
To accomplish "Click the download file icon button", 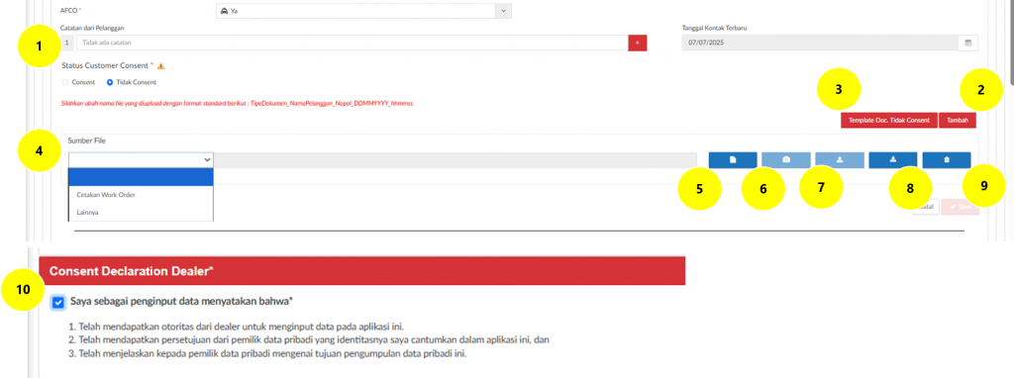I will (893, 160).
